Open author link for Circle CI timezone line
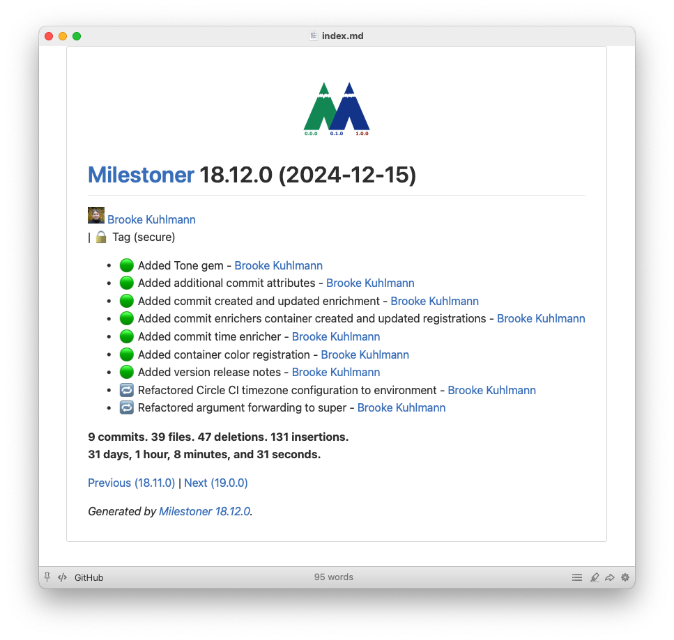Screen dimensions: 674x640 point(492,390)
